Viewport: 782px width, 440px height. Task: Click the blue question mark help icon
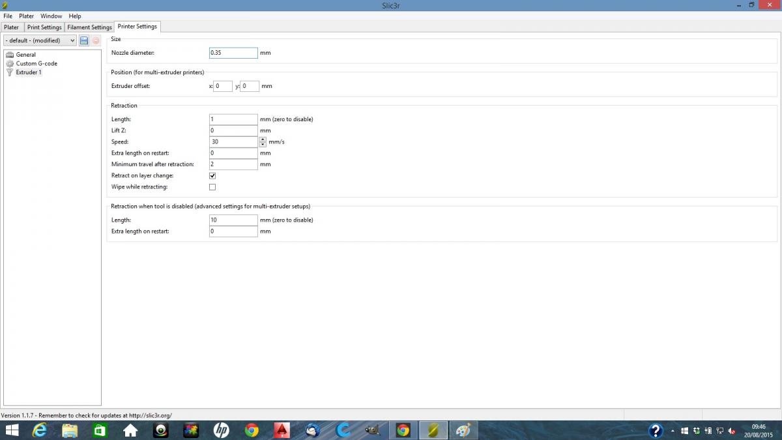[x=656, y=430]
